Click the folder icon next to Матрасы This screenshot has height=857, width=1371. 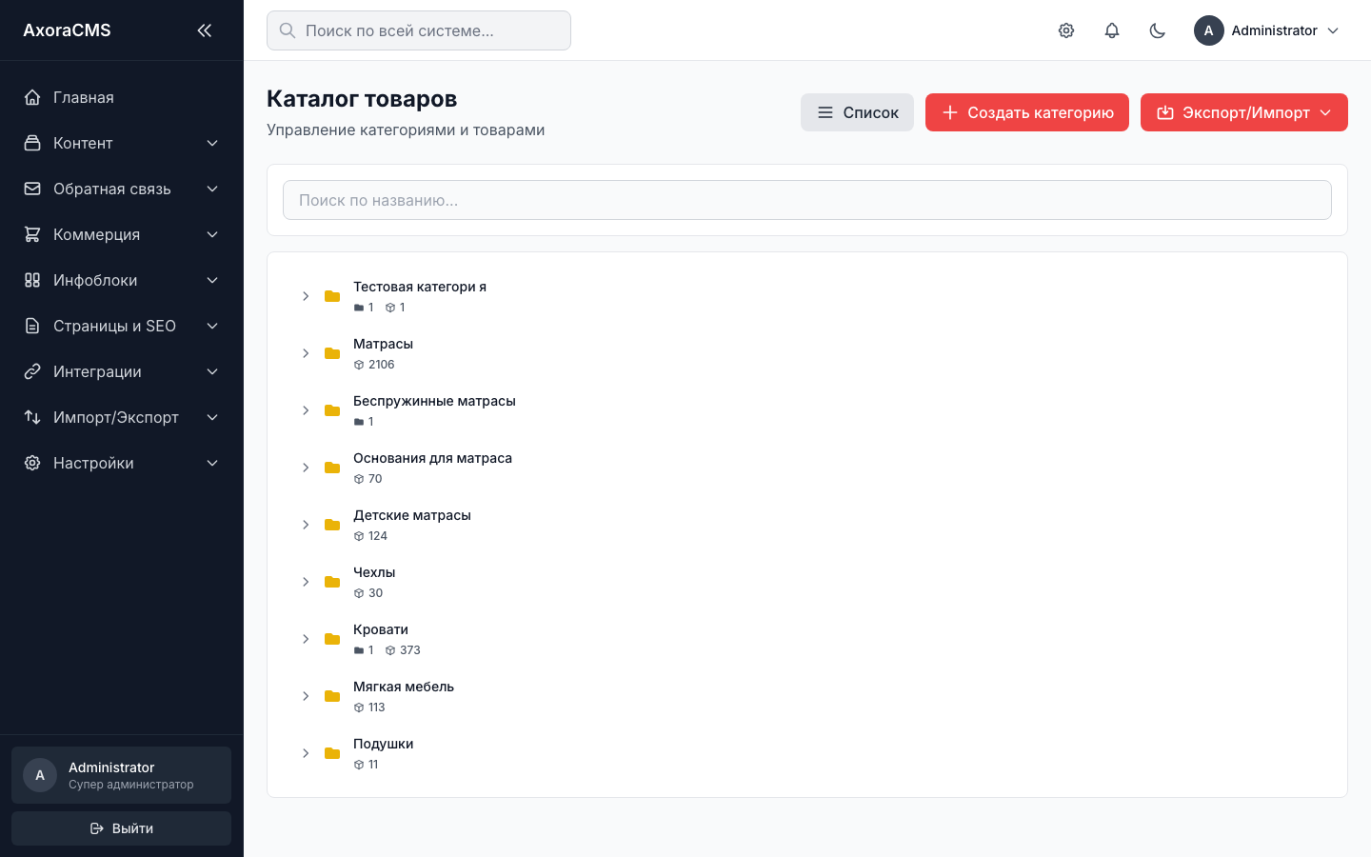pyautogui.click(x=332, y=353)
